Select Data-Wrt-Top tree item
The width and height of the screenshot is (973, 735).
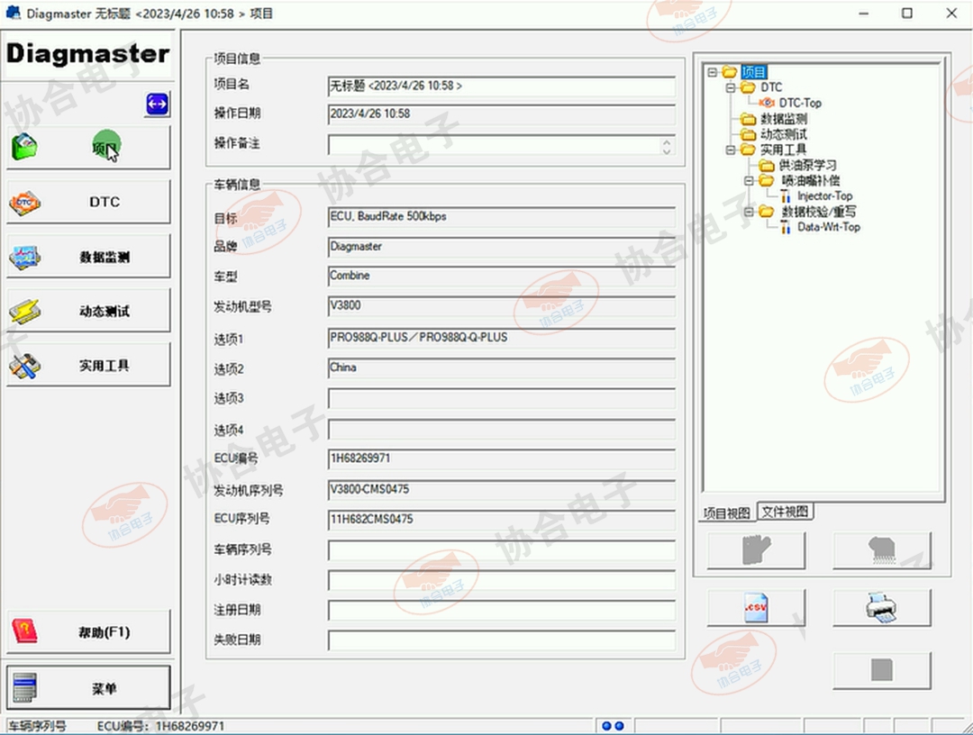(x=829, y=227)
